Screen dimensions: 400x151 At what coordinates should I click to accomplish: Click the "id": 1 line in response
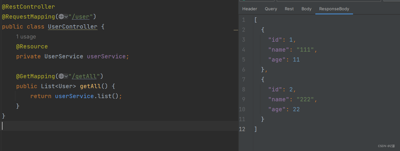tap(282, 40)
